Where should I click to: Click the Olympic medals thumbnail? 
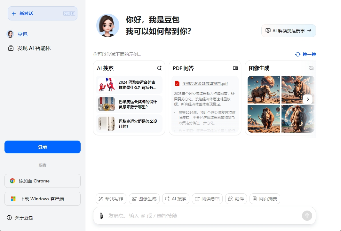click(x=107, y=104)
